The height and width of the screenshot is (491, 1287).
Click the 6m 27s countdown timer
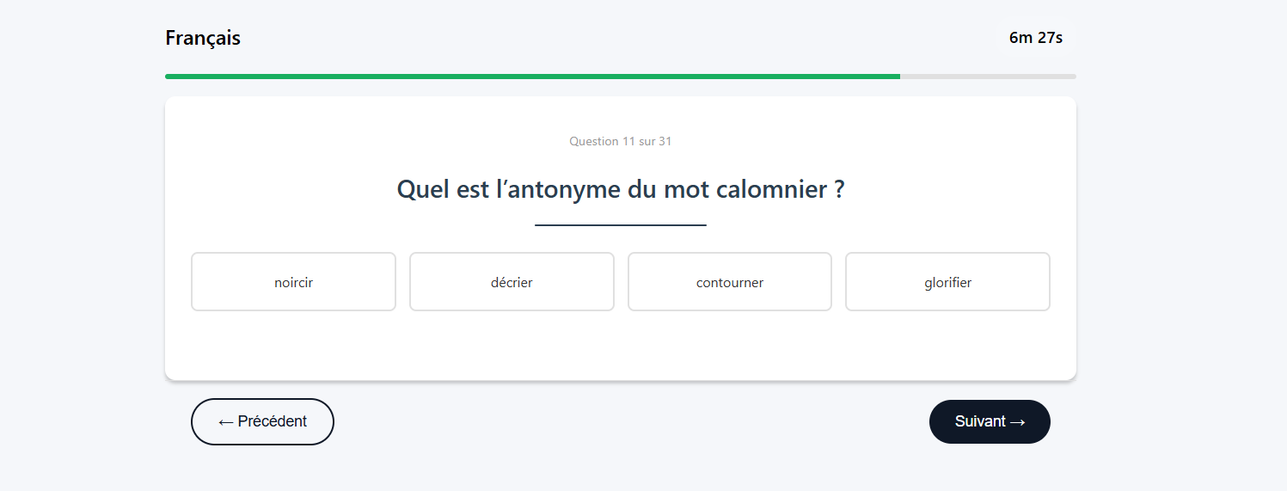click(1035, 38)
